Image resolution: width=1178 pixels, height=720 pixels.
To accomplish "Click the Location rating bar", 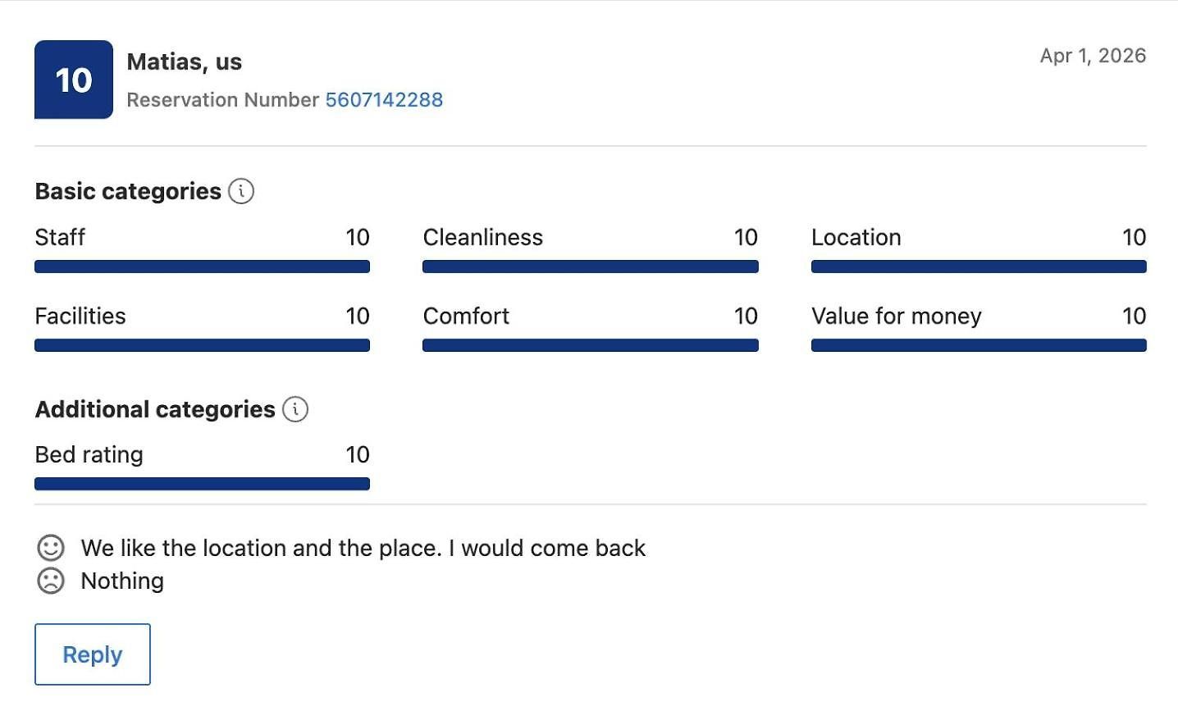I will coord(979,267).
